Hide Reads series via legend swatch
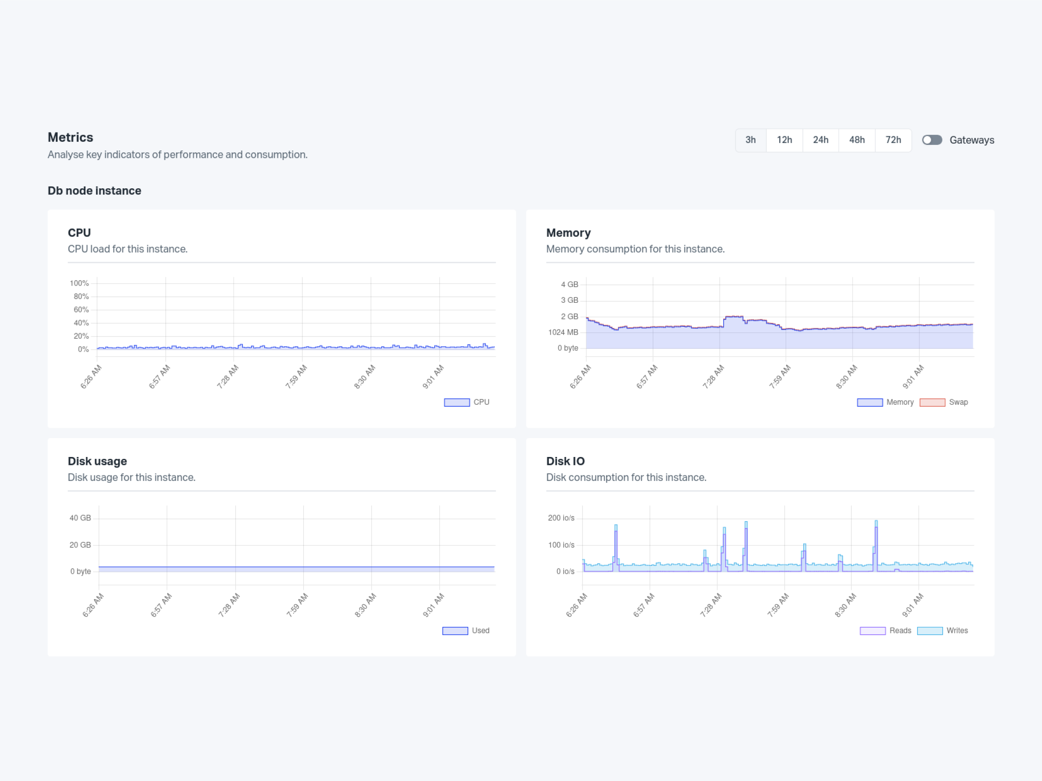This screenshot has height=781, width=1042. (x=872, y=631)
